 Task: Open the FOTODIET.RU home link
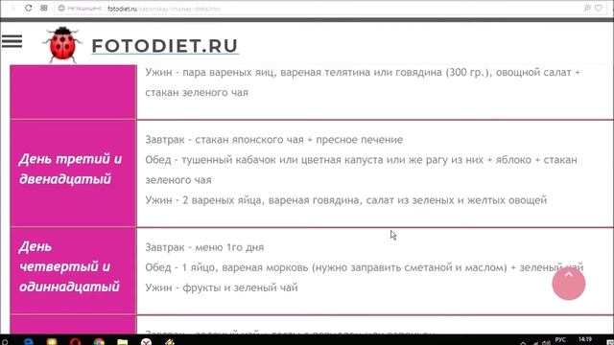(165, 46)
